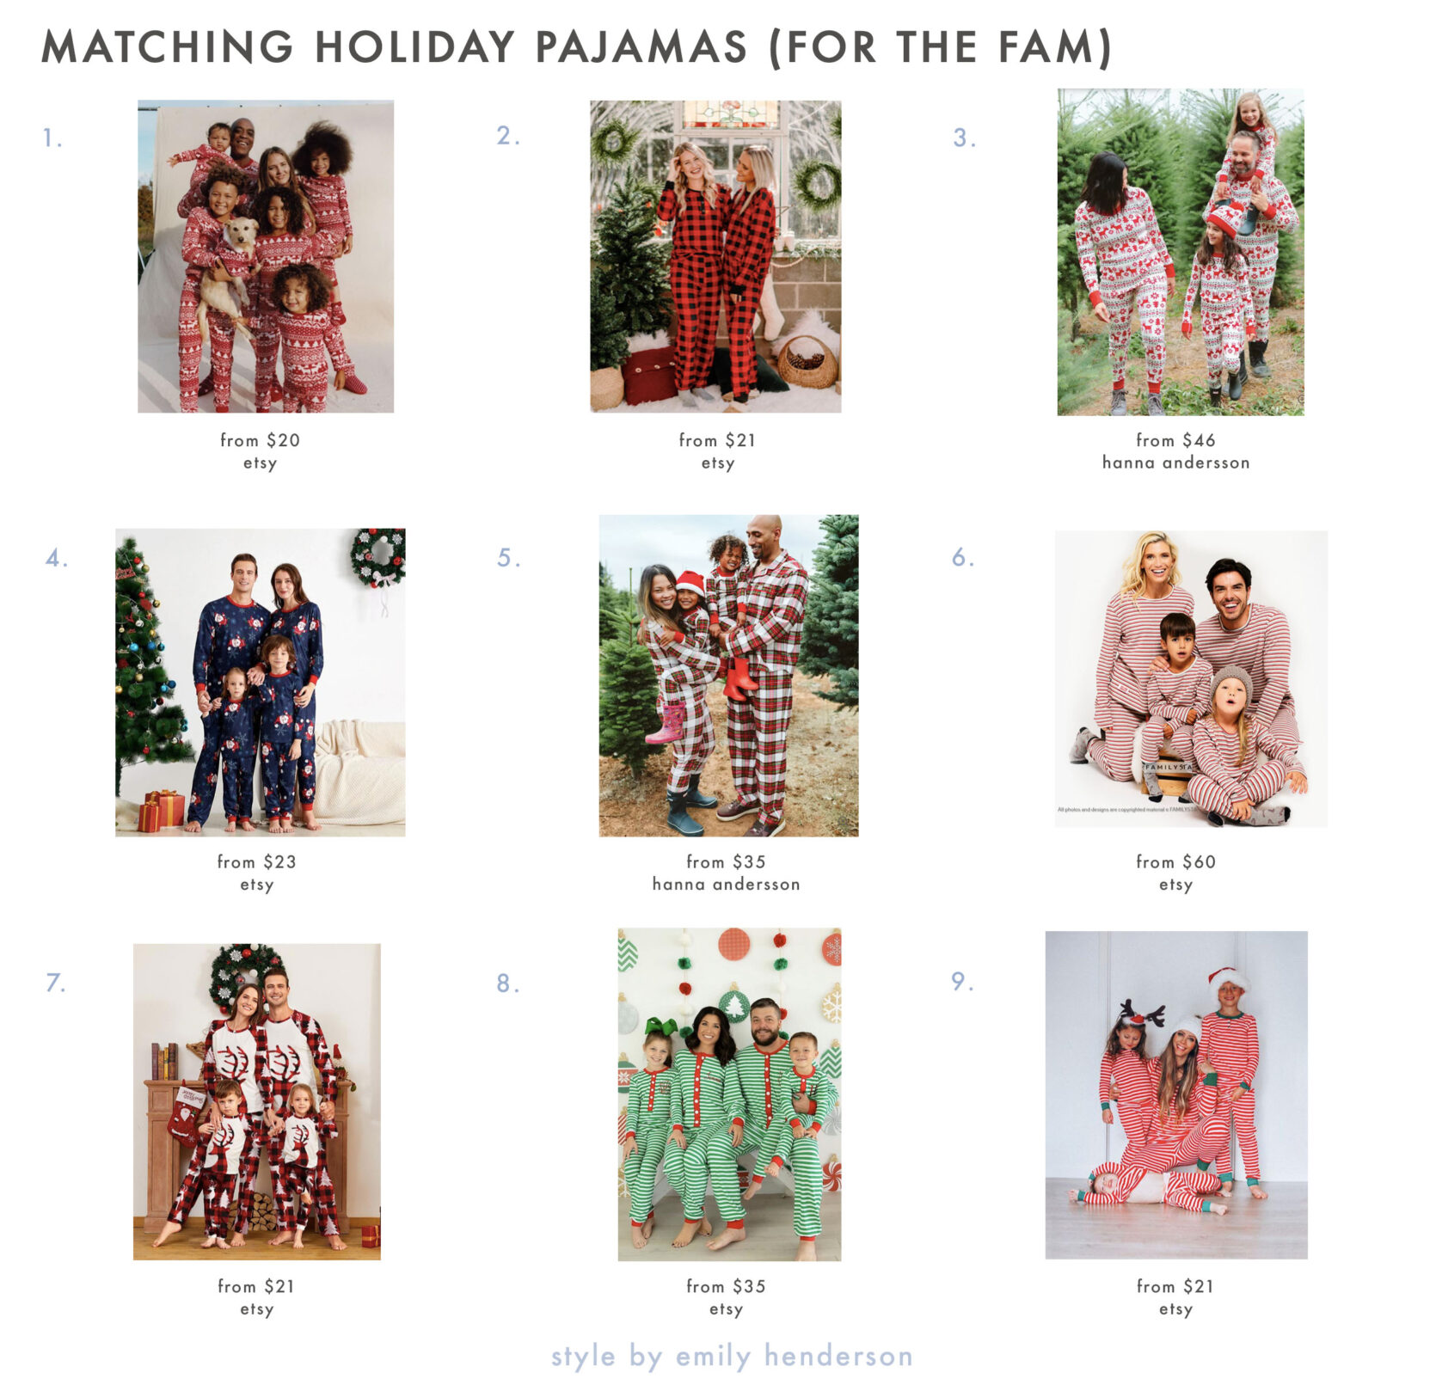Open the reindeer print pajamas tree farm photo

(1181, 252)
